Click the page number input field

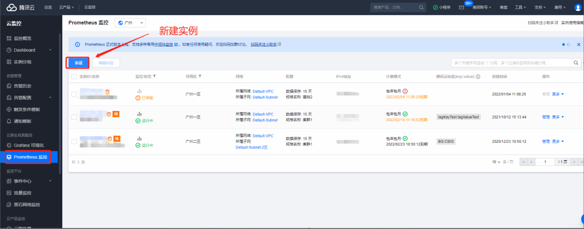[x=545, y=162]
